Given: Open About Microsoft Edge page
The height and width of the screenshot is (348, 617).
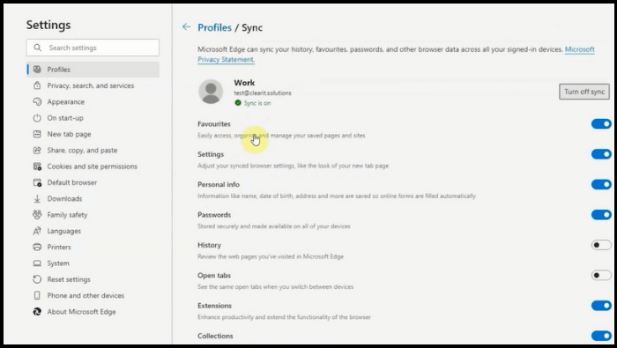Looking at the screenshot, I should (93, 311).
